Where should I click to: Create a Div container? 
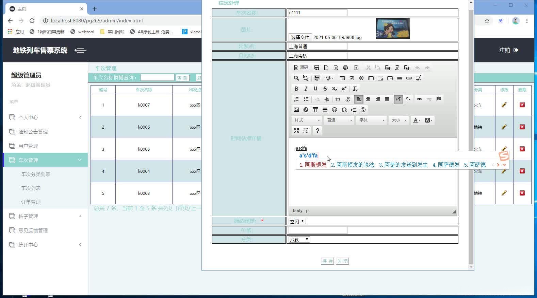[347, 99]
